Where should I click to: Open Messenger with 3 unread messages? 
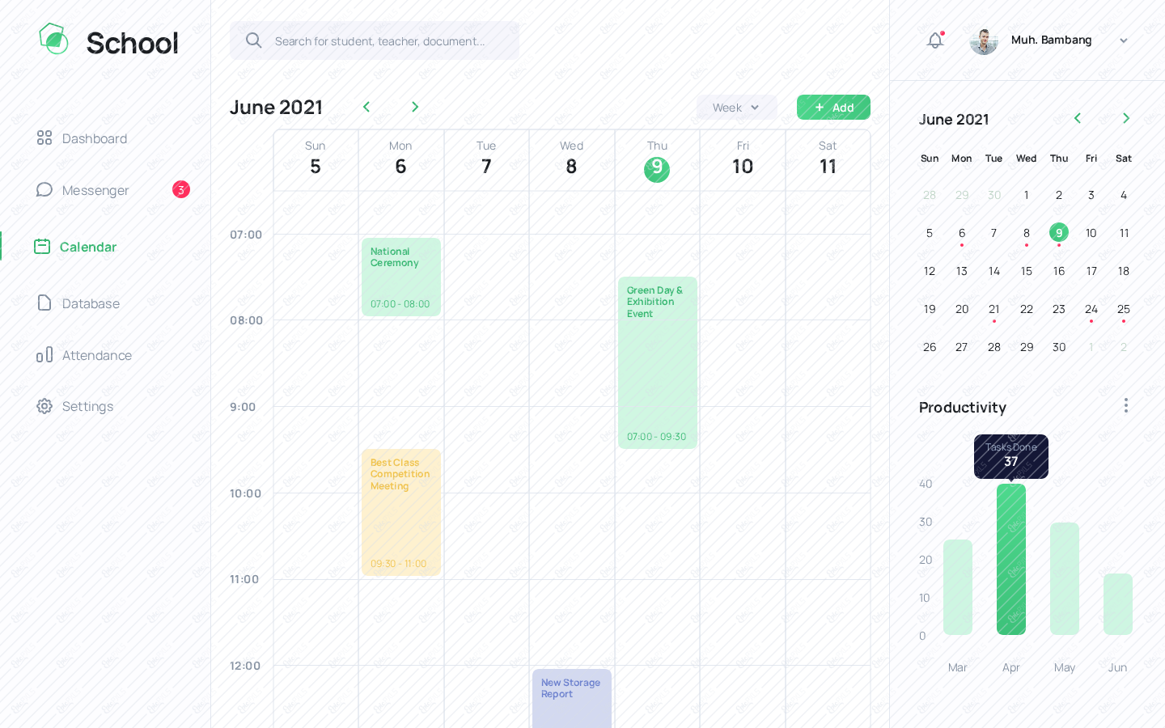click(x=95, y=190)
